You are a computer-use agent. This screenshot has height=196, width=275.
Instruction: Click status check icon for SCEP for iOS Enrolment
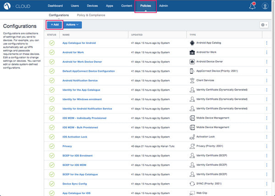pyautogui.click(x=52, y=156)
